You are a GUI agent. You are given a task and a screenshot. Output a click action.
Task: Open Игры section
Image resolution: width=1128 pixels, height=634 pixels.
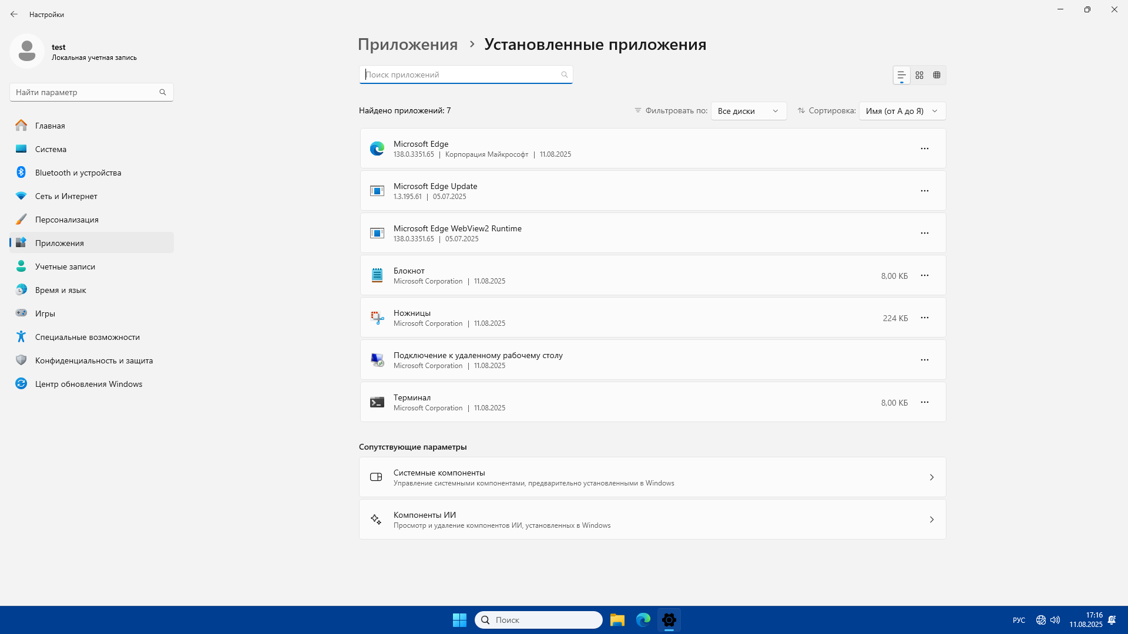pyautogui.click(x=92, y=313)
